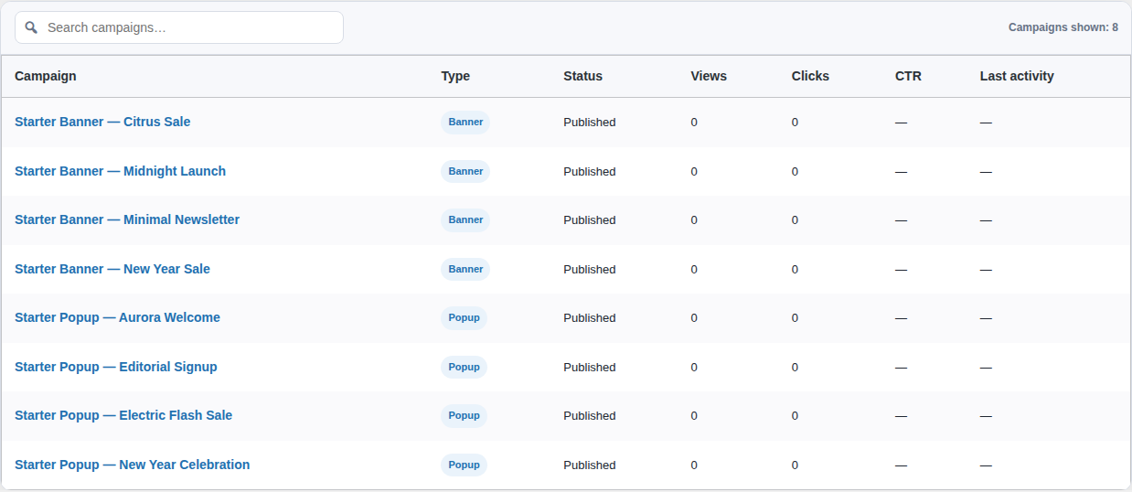Click the Campaign column header

46,76
